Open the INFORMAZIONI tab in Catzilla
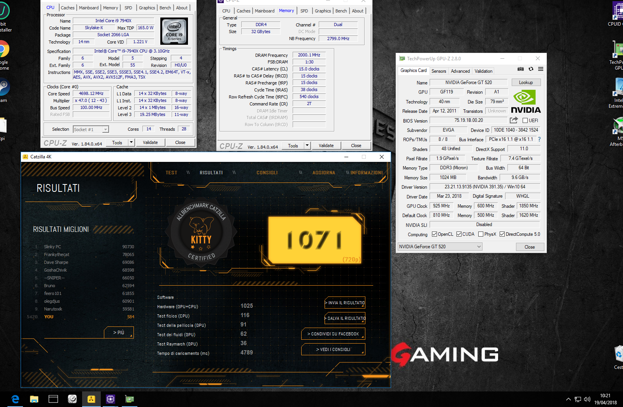 [x=366, y=173]
